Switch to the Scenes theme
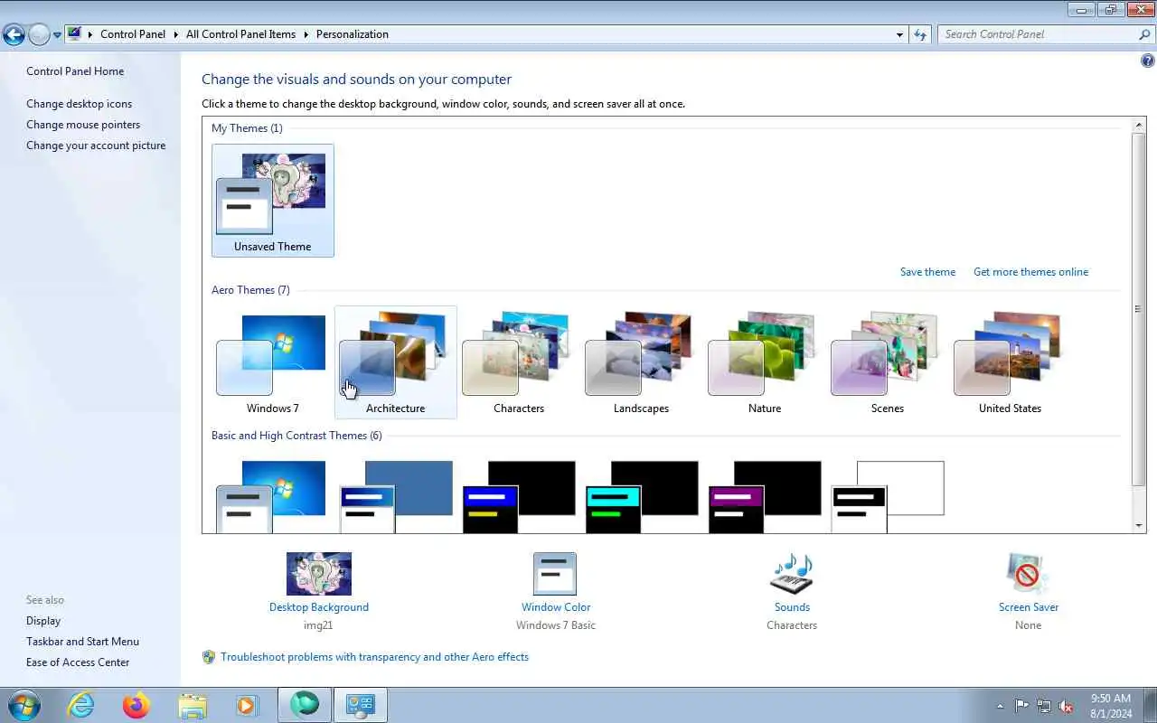1157x723 pixels. pos(887,362)
